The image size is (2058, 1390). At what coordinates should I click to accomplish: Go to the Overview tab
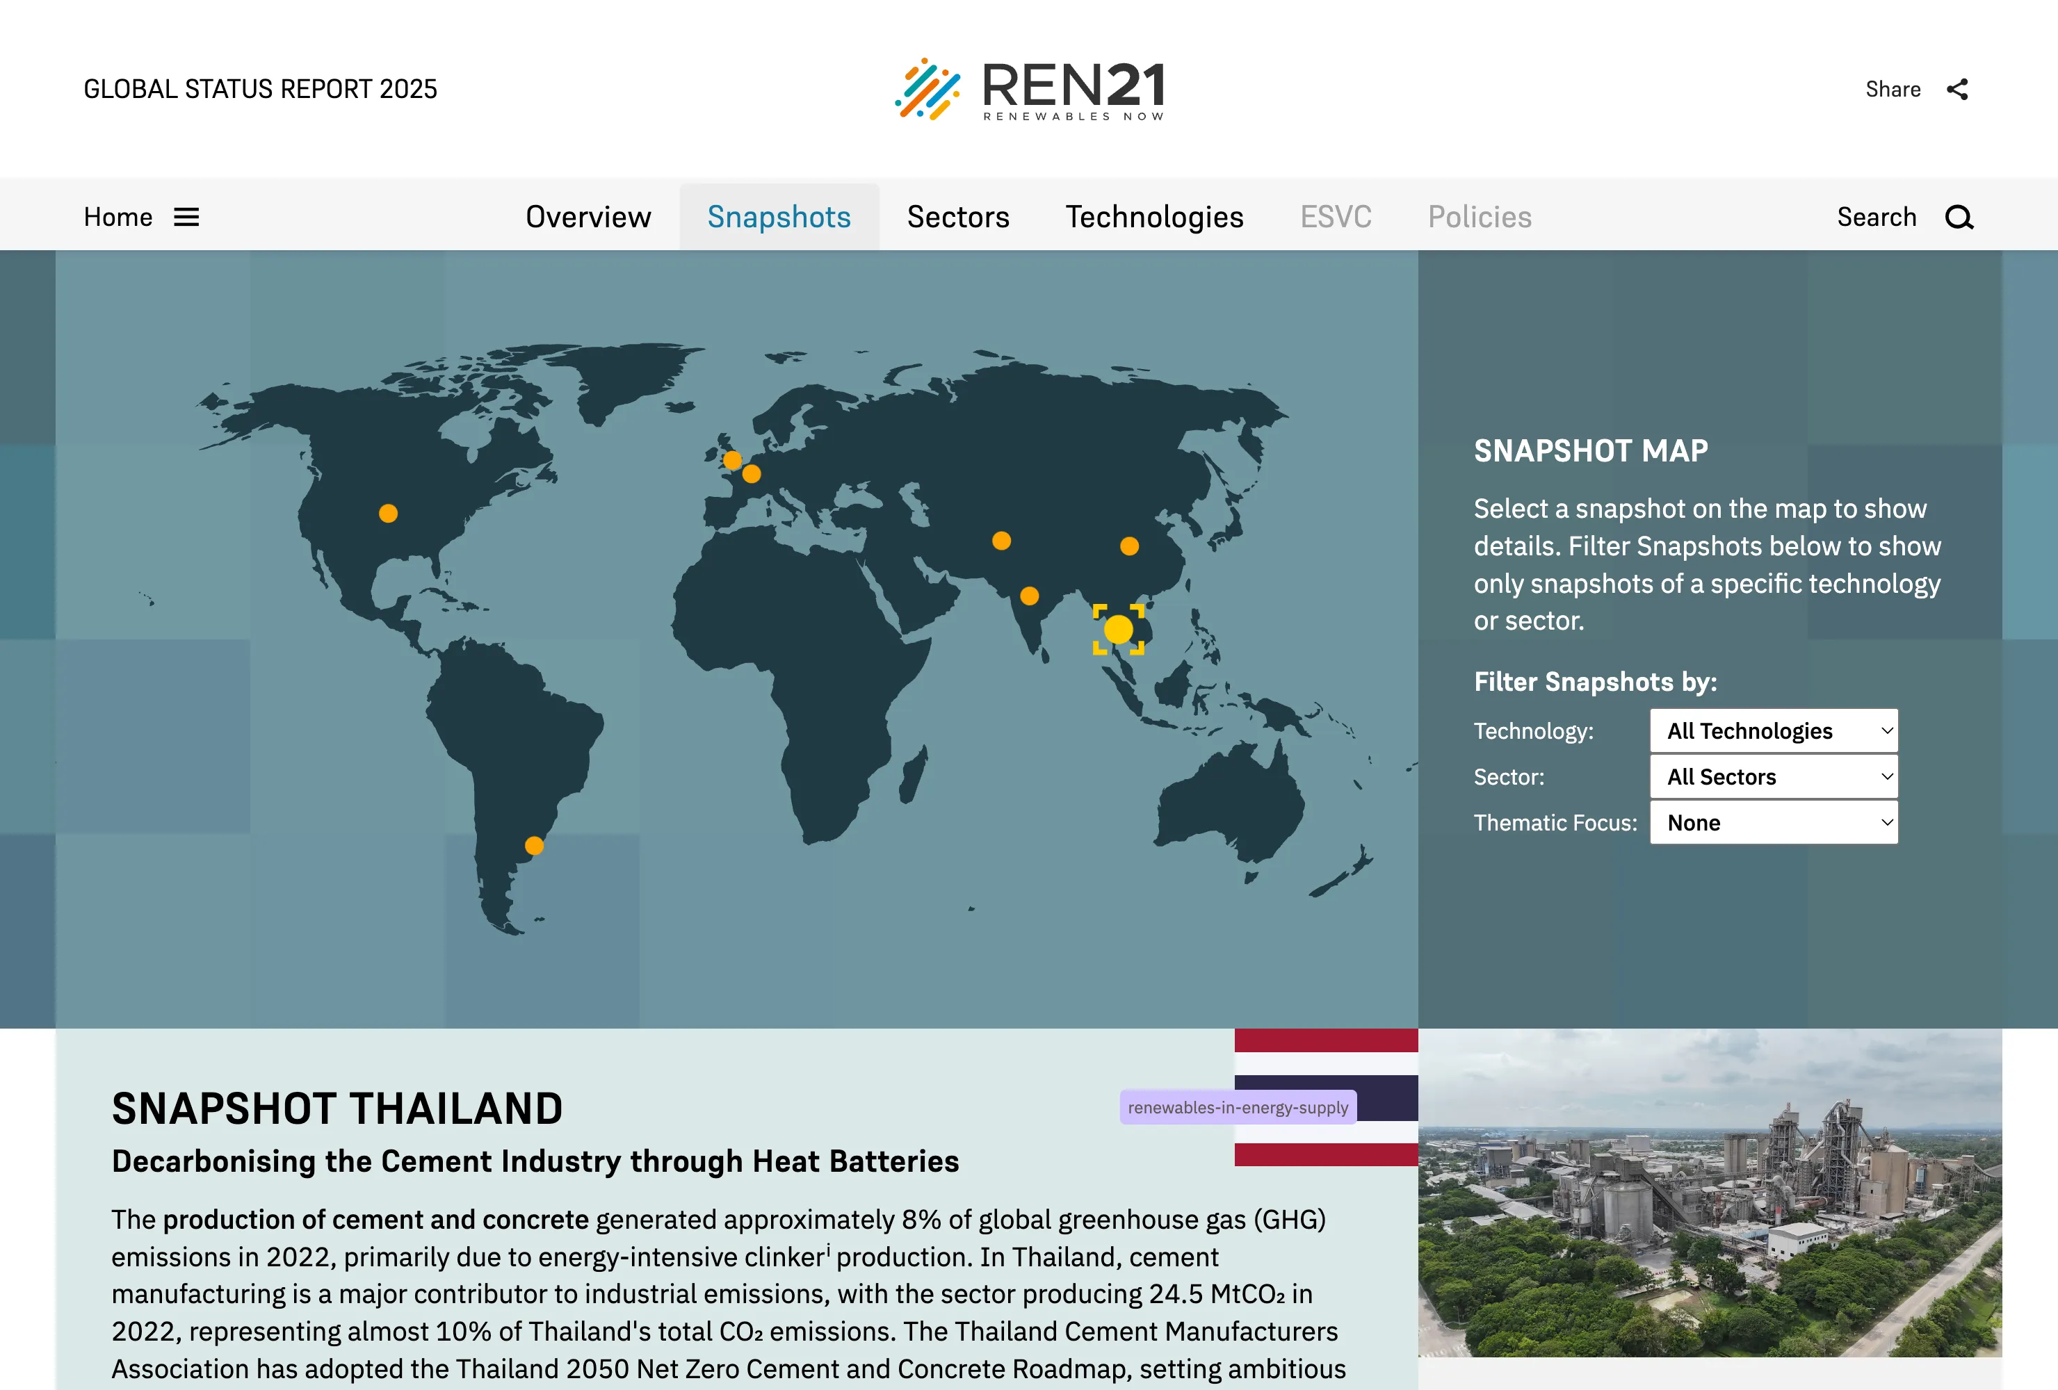(588, 217)
